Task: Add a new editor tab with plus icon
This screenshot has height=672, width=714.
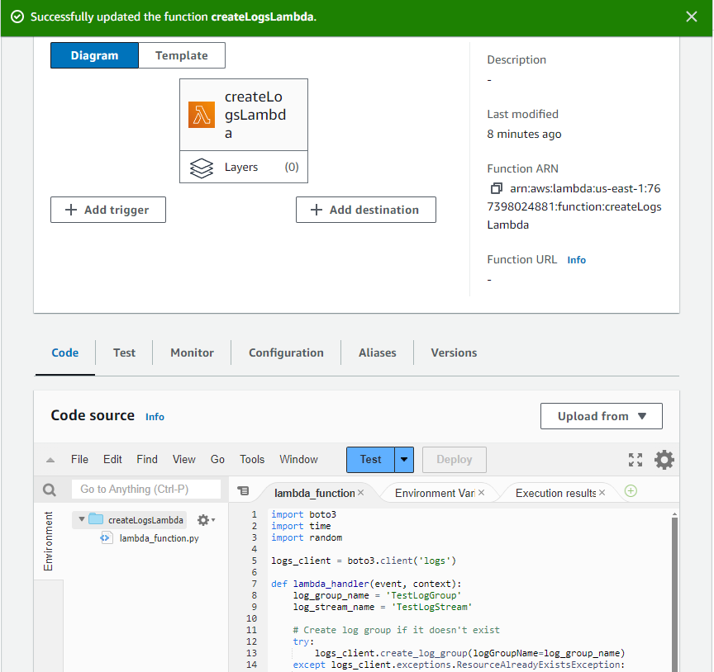Action: click(631, 491)
